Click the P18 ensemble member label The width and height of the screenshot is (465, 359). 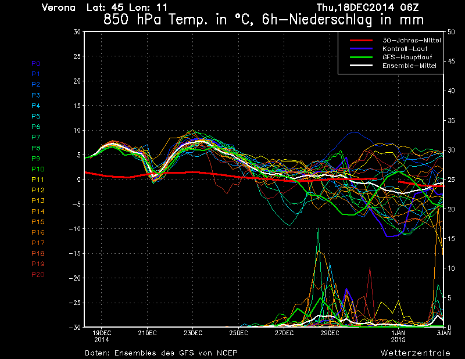(x=38, y=253)
